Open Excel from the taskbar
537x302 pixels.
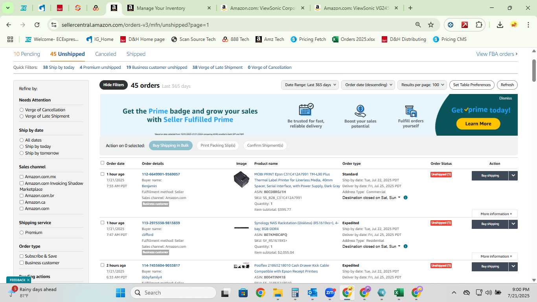click(x=399, y=293)
